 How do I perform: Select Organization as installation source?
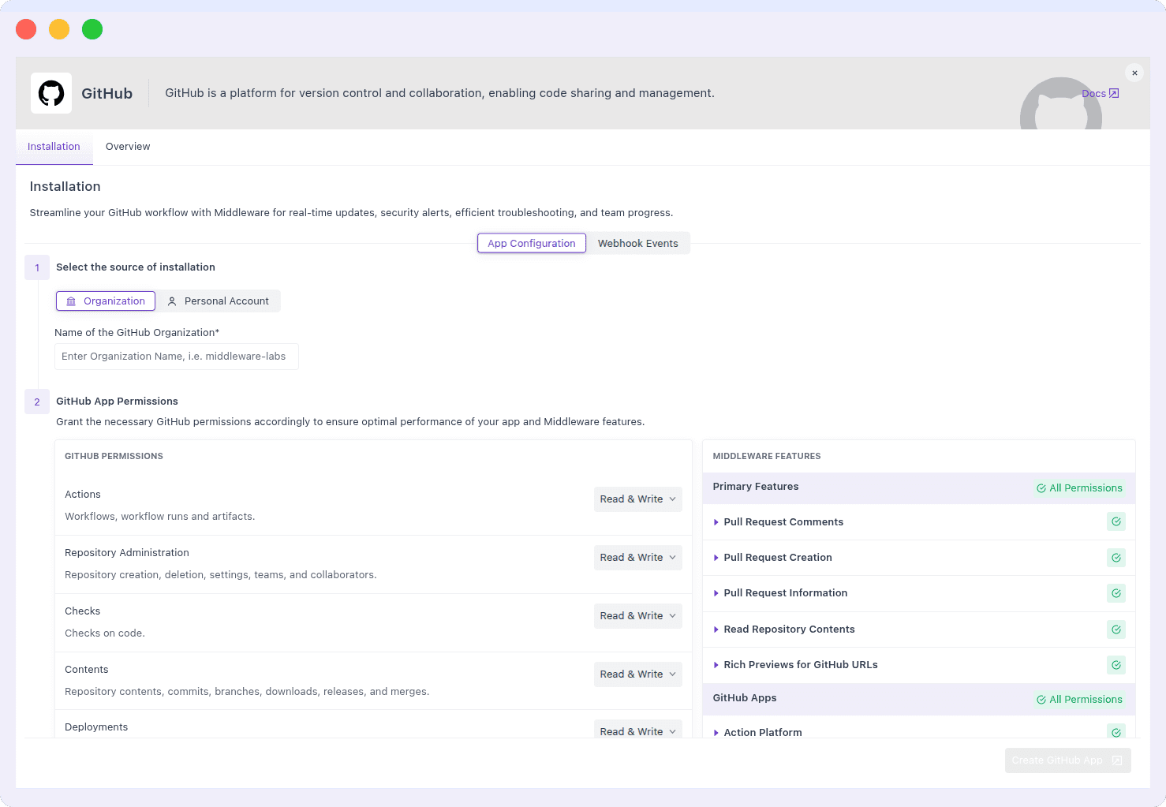(105, 301)
